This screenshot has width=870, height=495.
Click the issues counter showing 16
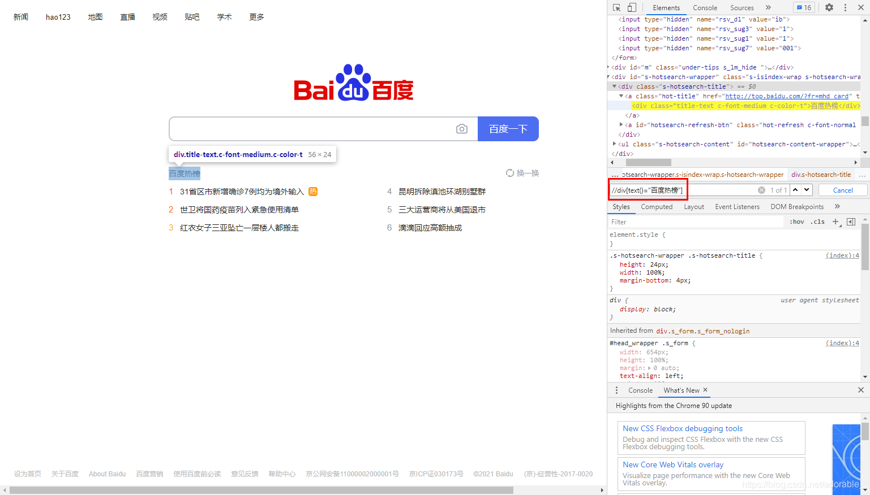(803, 7)
